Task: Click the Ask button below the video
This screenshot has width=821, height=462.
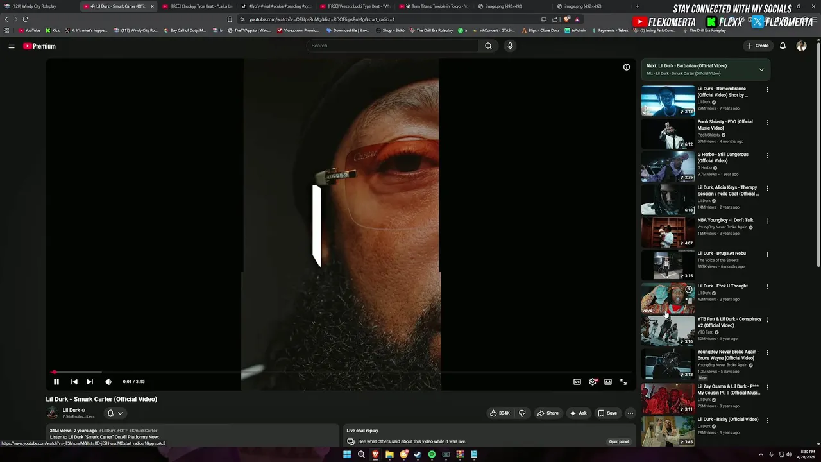Action: 578,413
